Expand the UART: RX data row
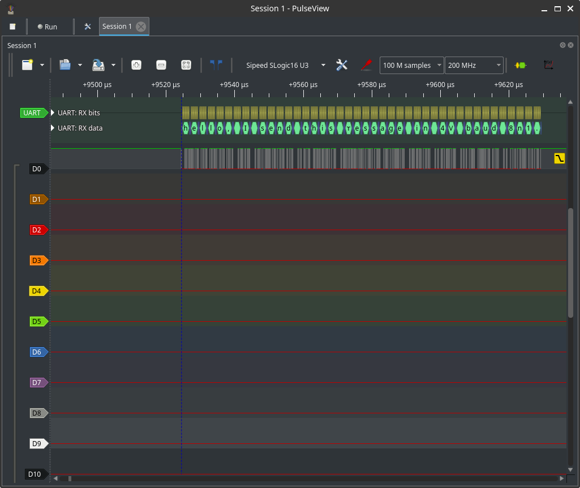Screen dimensions: 580x488 pos(53,128)
